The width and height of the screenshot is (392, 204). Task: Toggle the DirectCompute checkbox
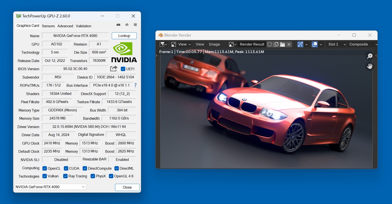coord(85,168)
